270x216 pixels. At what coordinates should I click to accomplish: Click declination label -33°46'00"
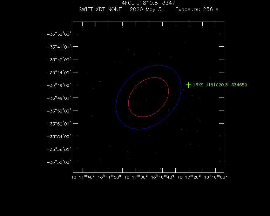(59, 85)
